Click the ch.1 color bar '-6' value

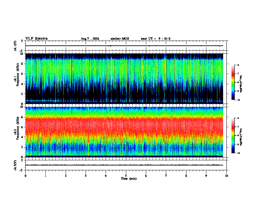click(238, 65)
